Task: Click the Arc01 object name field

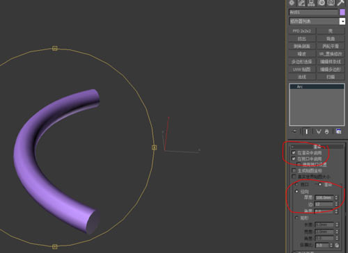Action: (313, 12)
